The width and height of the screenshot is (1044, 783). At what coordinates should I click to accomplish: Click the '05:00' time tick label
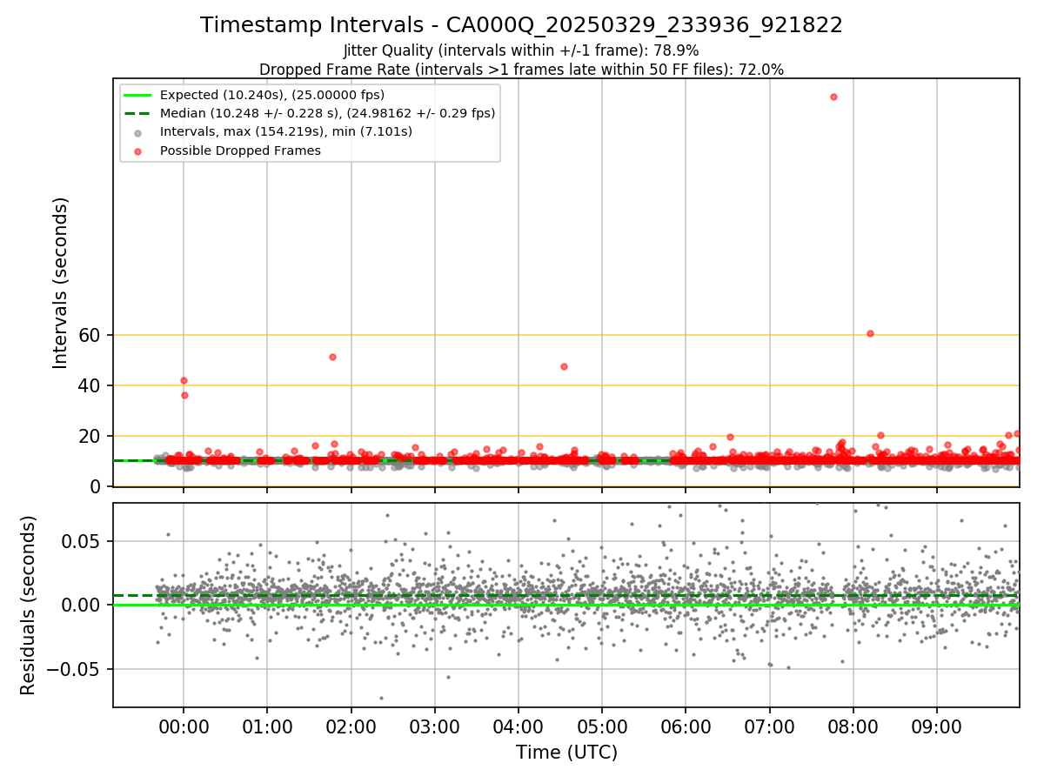coord(602,726)
